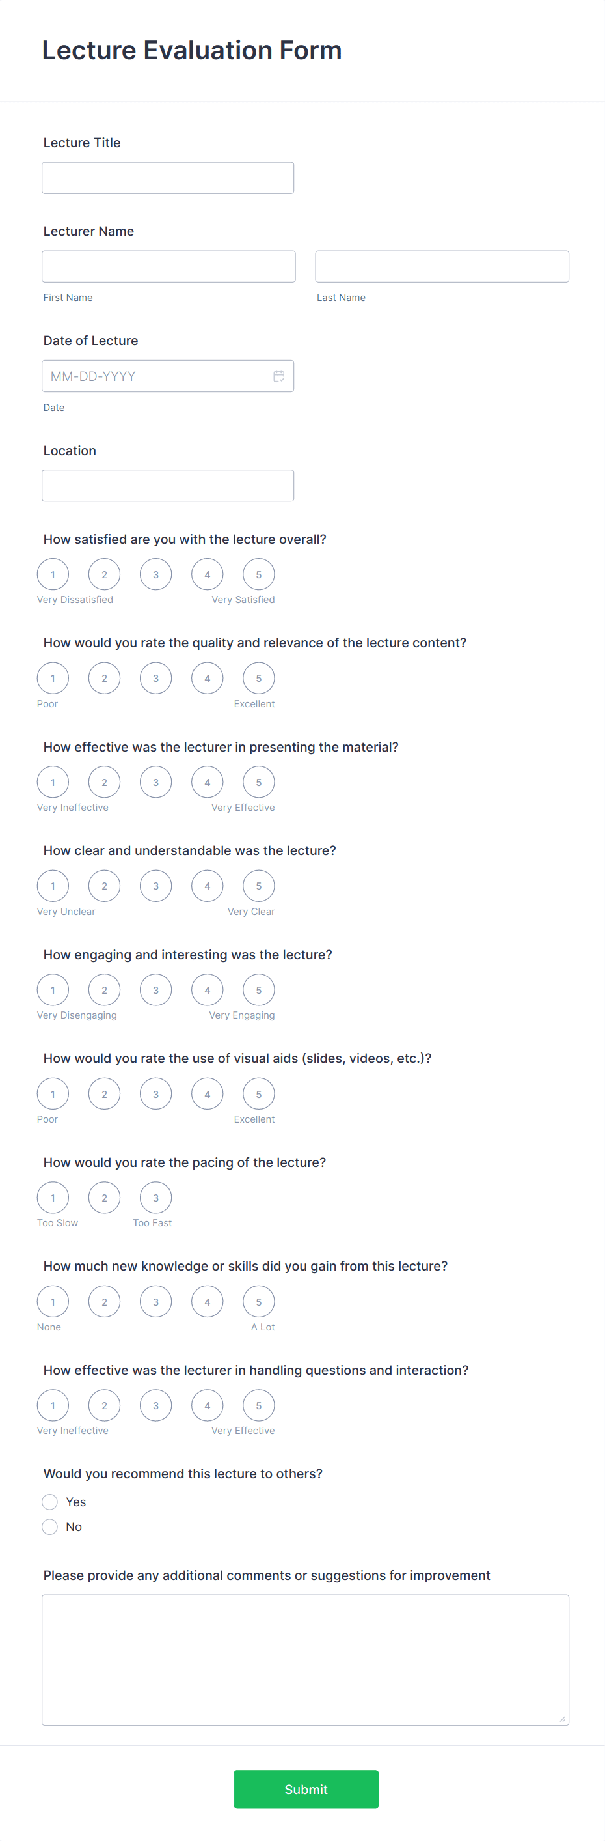Screen dimensions: 605x1841
Task: Rate overall satisfaction as 5 Very Satisfied
Action: [258, 574]
